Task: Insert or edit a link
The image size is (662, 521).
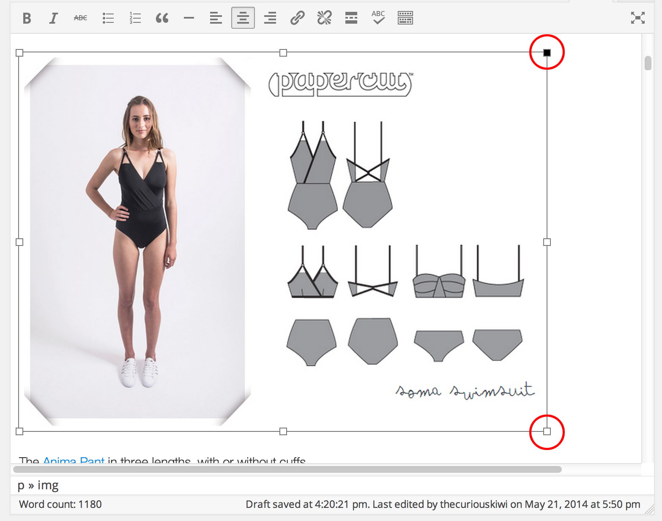Action: click(297, 18)
